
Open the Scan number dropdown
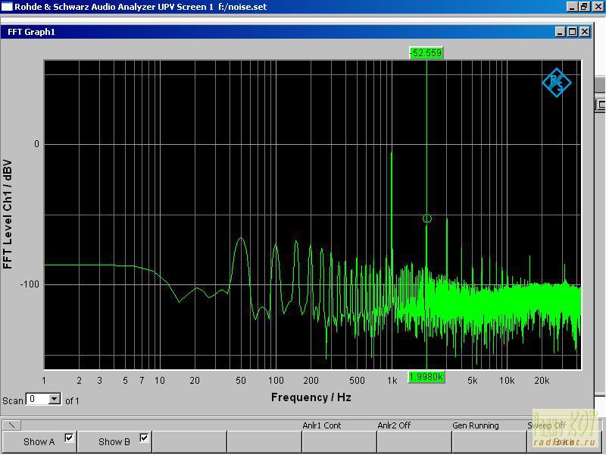click(55, 399)
